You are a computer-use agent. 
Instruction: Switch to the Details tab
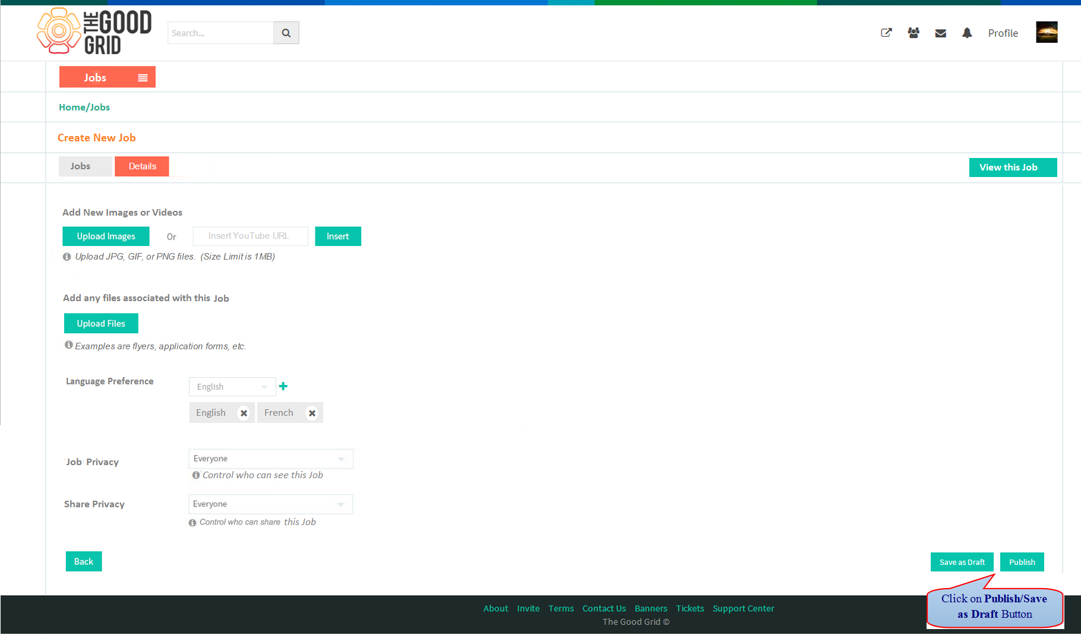142,166
